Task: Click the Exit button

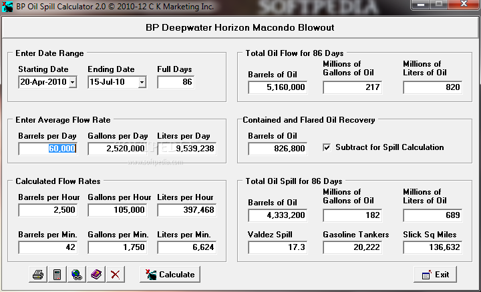Action: click(435, 274)
